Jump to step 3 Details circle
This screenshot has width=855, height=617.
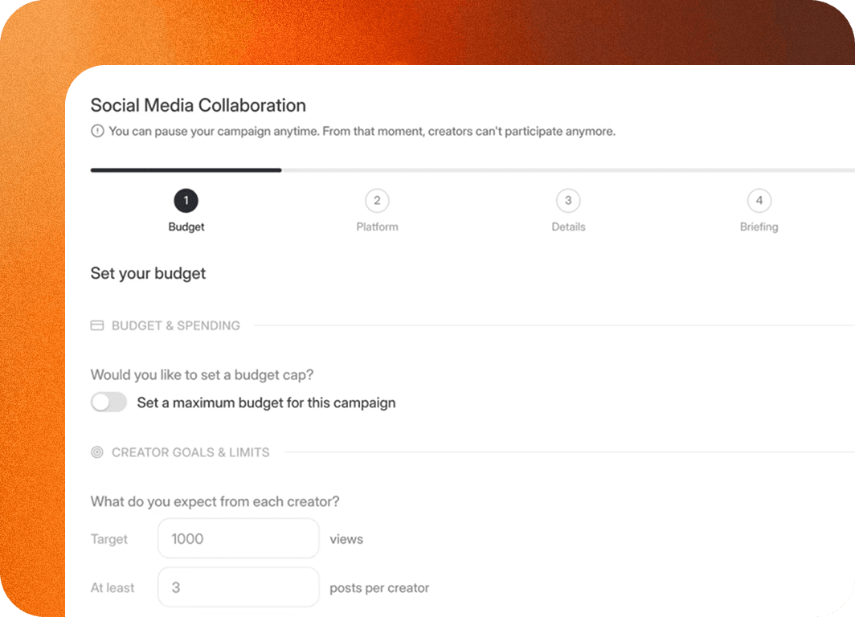point(568,201)
